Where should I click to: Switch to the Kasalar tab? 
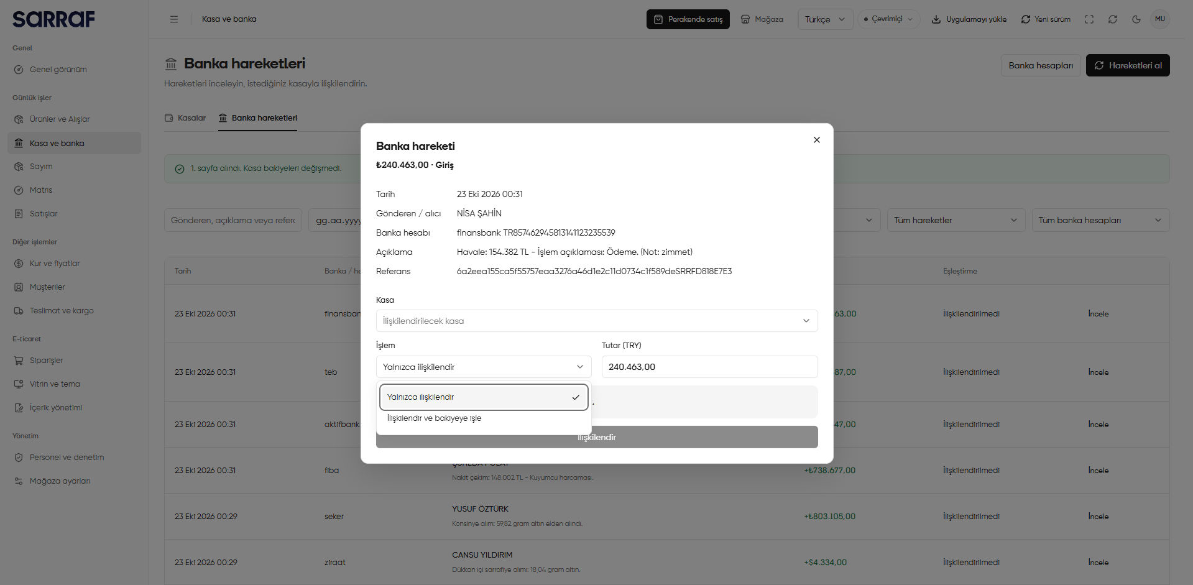tap(185, 118)
